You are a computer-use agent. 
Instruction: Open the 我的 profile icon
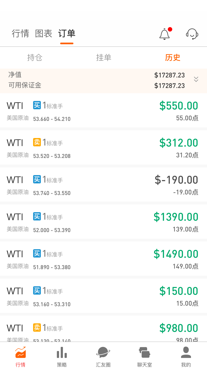pyautogui.click(x=186, y=353)
